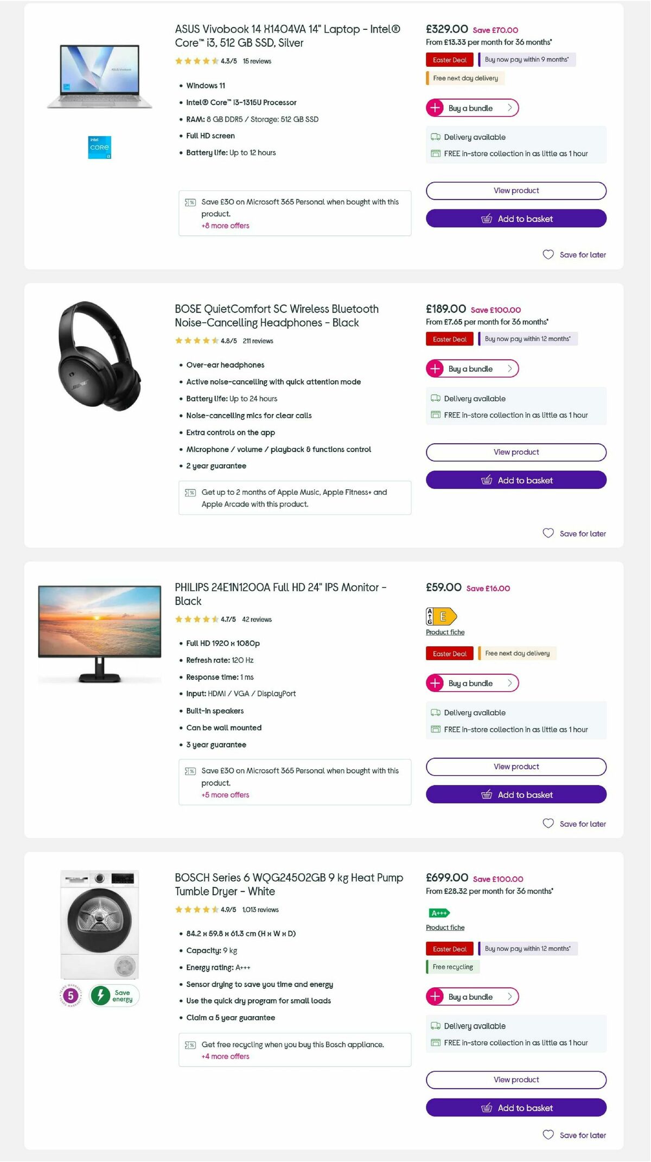This screenshot has width=651, height=1162.
Task: Expand the +8 more offers for the ASUS laptop
Action: 225,226
